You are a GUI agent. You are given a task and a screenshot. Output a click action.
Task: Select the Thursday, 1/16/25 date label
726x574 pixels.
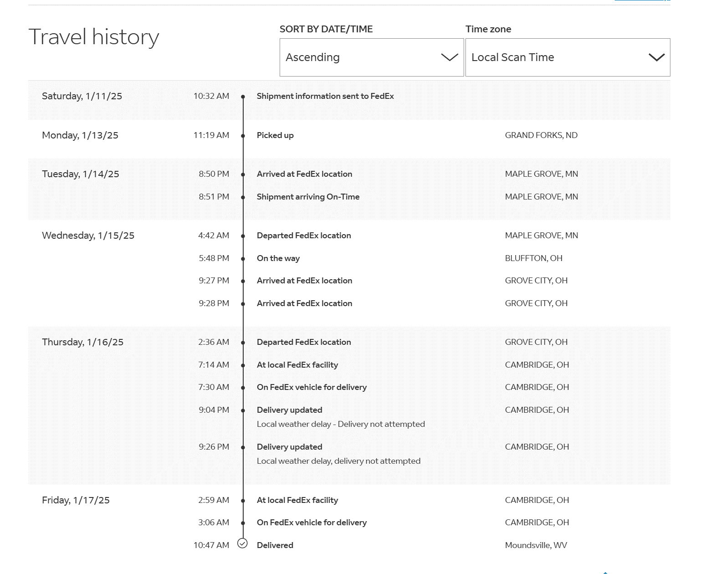(x=83, y=342)
